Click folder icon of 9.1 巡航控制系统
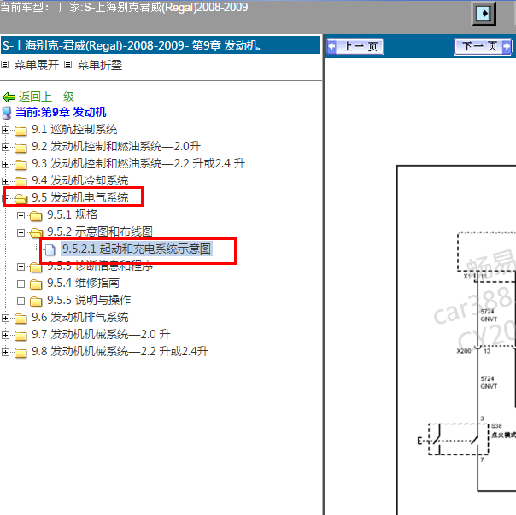The image size is (516, 515). [21, 131]
